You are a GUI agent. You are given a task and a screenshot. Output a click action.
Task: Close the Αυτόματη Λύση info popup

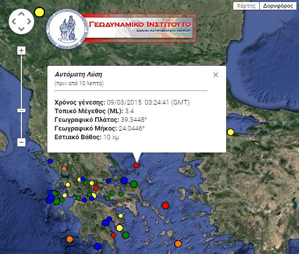[215, 74]
